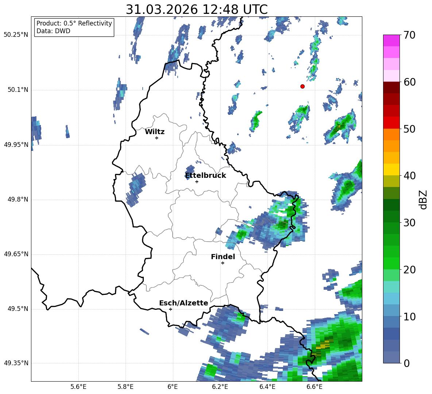Image resolution: width=432 pixels, height=394 pixels.
Task: Click the 49.8°N latitude label
Action: point(18,199)
